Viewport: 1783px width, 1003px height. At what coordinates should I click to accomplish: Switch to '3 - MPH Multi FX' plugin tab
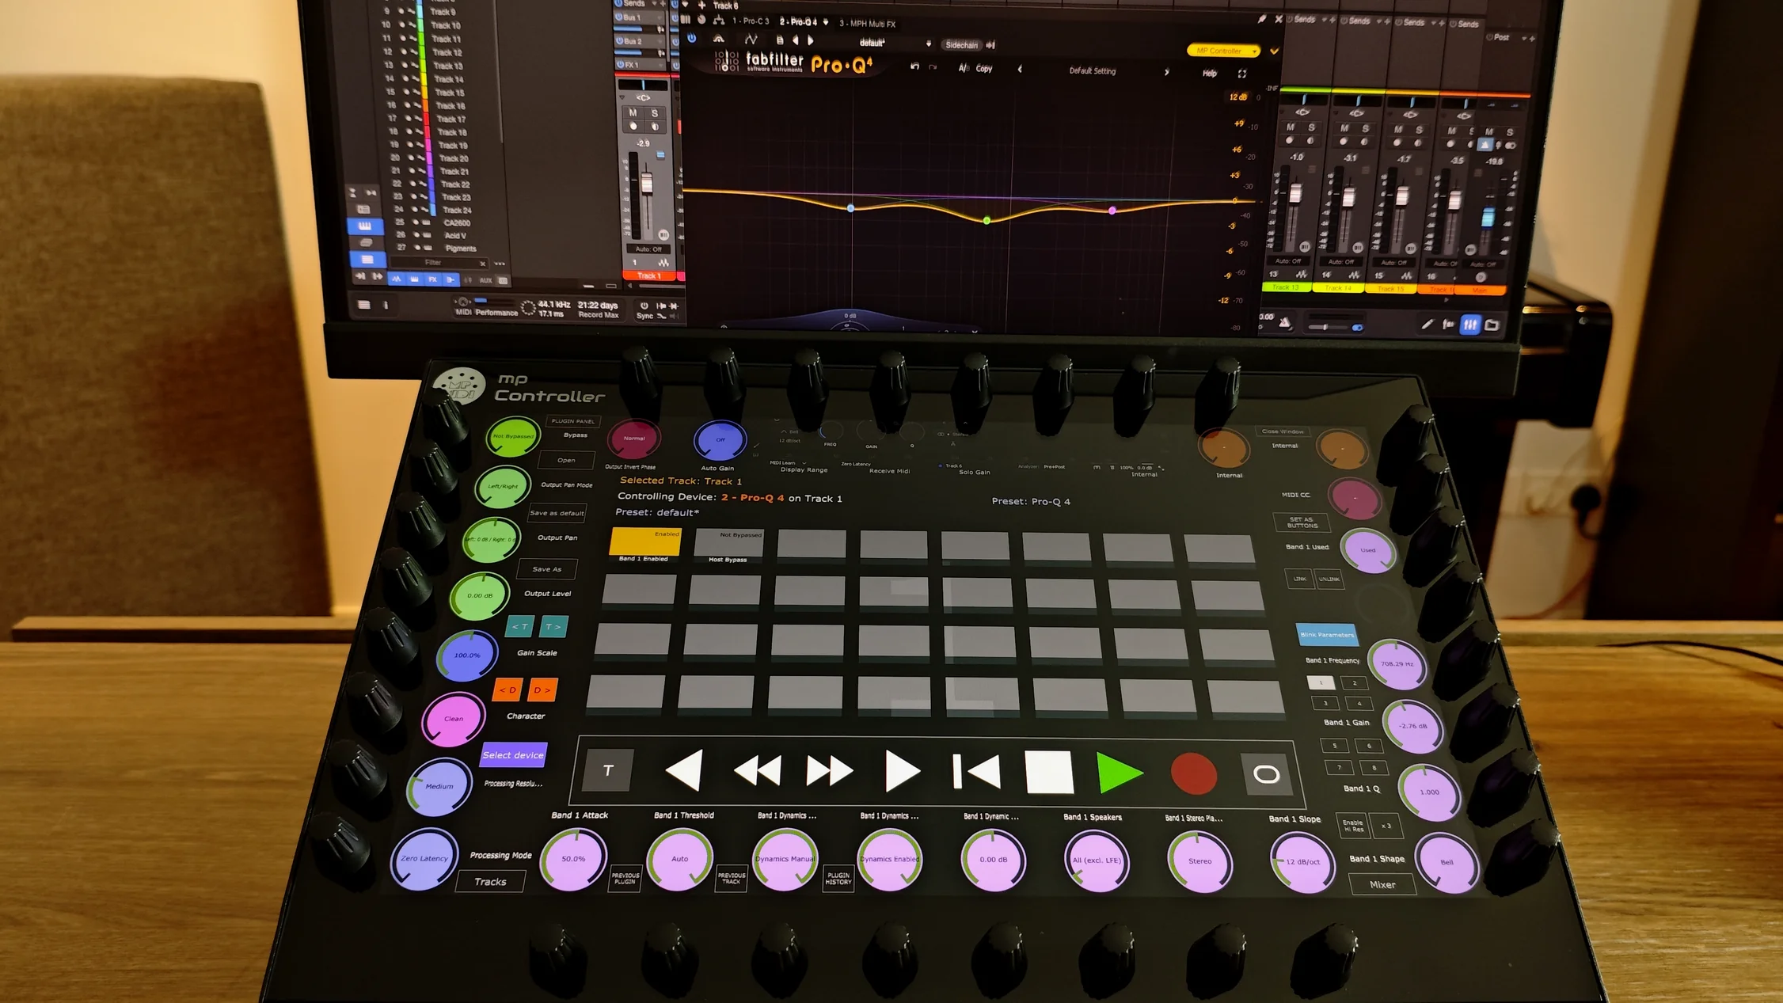[868, 24]
